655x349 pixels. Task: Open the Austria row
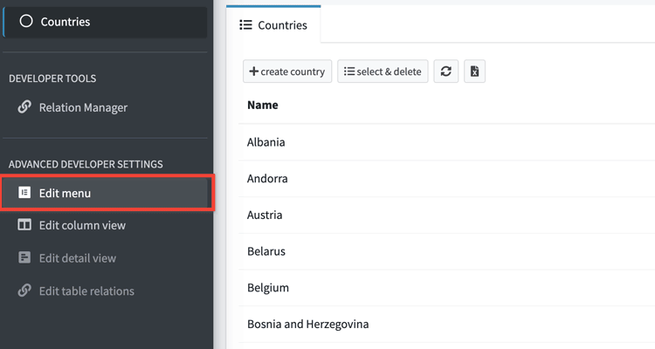pyautogui.click(x=265, y=215)
